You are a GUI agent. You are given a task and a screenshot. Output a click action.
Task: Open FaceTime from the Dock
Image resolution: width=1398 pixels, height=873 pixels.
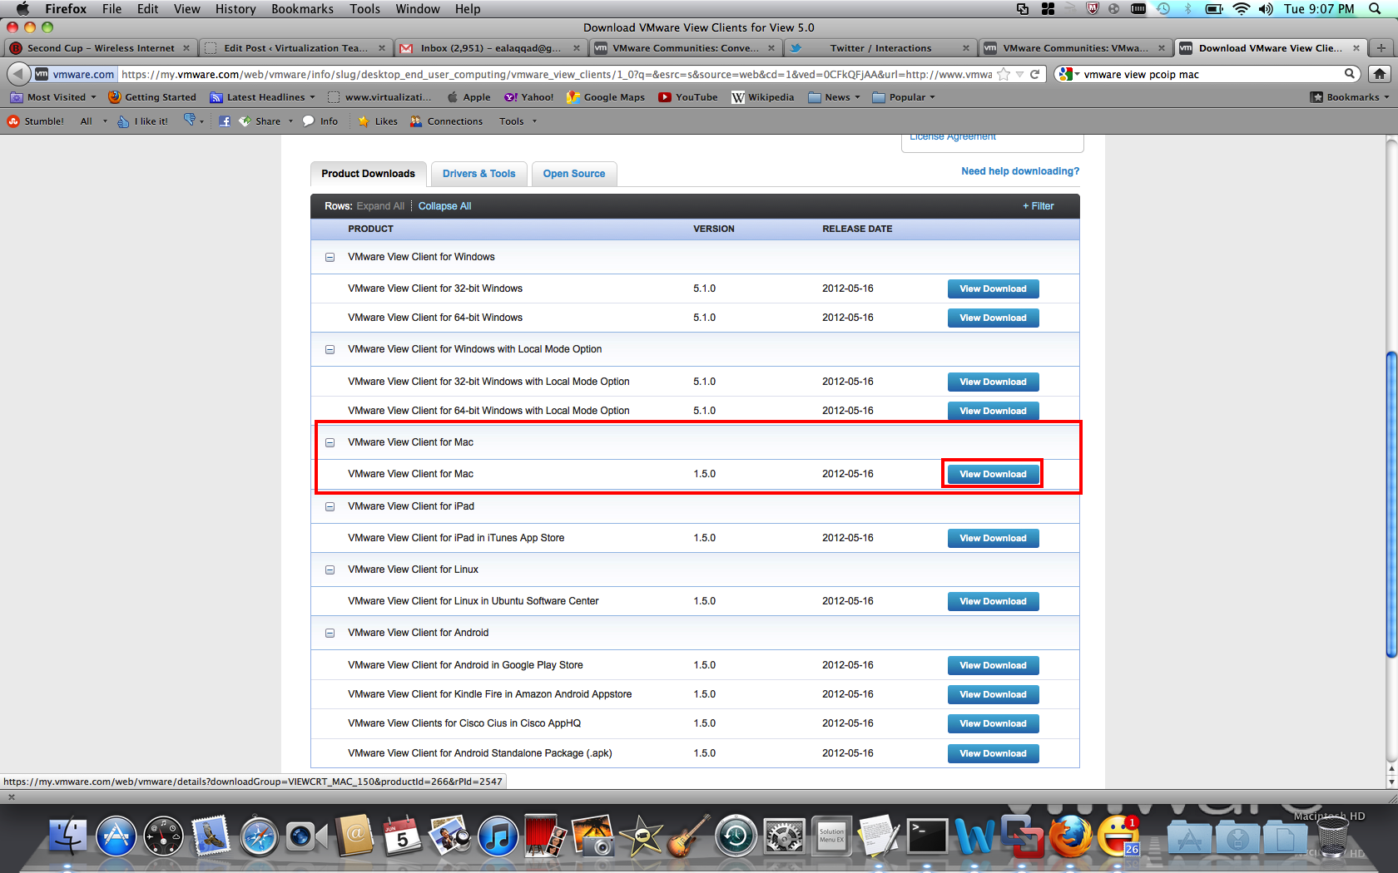pyautogui.click(x=306, y=836)
